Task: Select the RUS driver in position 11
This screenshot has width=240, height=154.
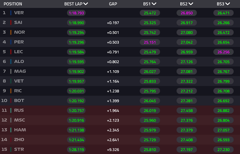Action: [x=120, y=110]
